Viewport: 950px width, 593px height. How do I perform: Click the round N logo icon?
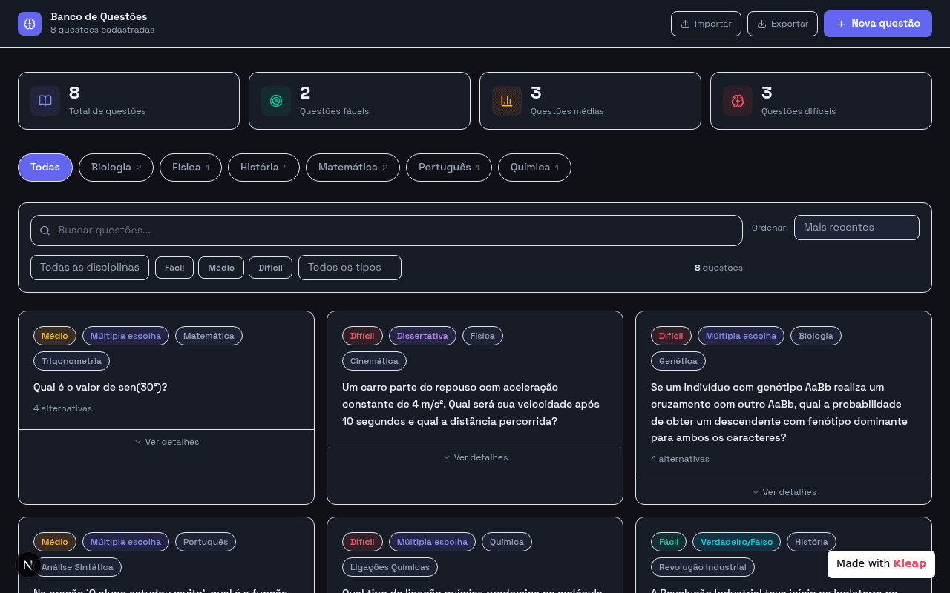(x=28, y=565)
